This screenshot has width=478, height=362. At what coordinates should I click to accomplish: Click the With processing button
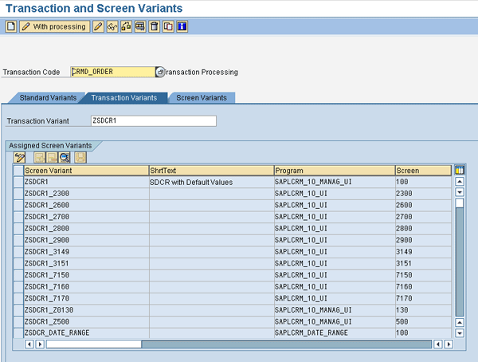click(54, 26)
